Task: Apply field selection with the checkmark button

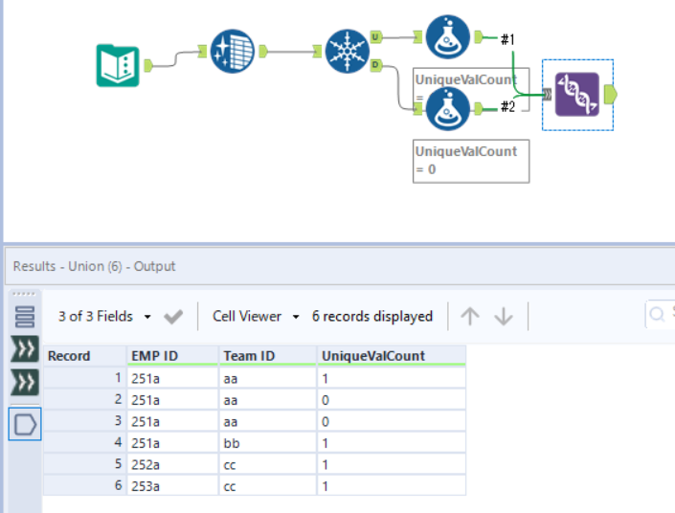Action: (x=173, y=316)
